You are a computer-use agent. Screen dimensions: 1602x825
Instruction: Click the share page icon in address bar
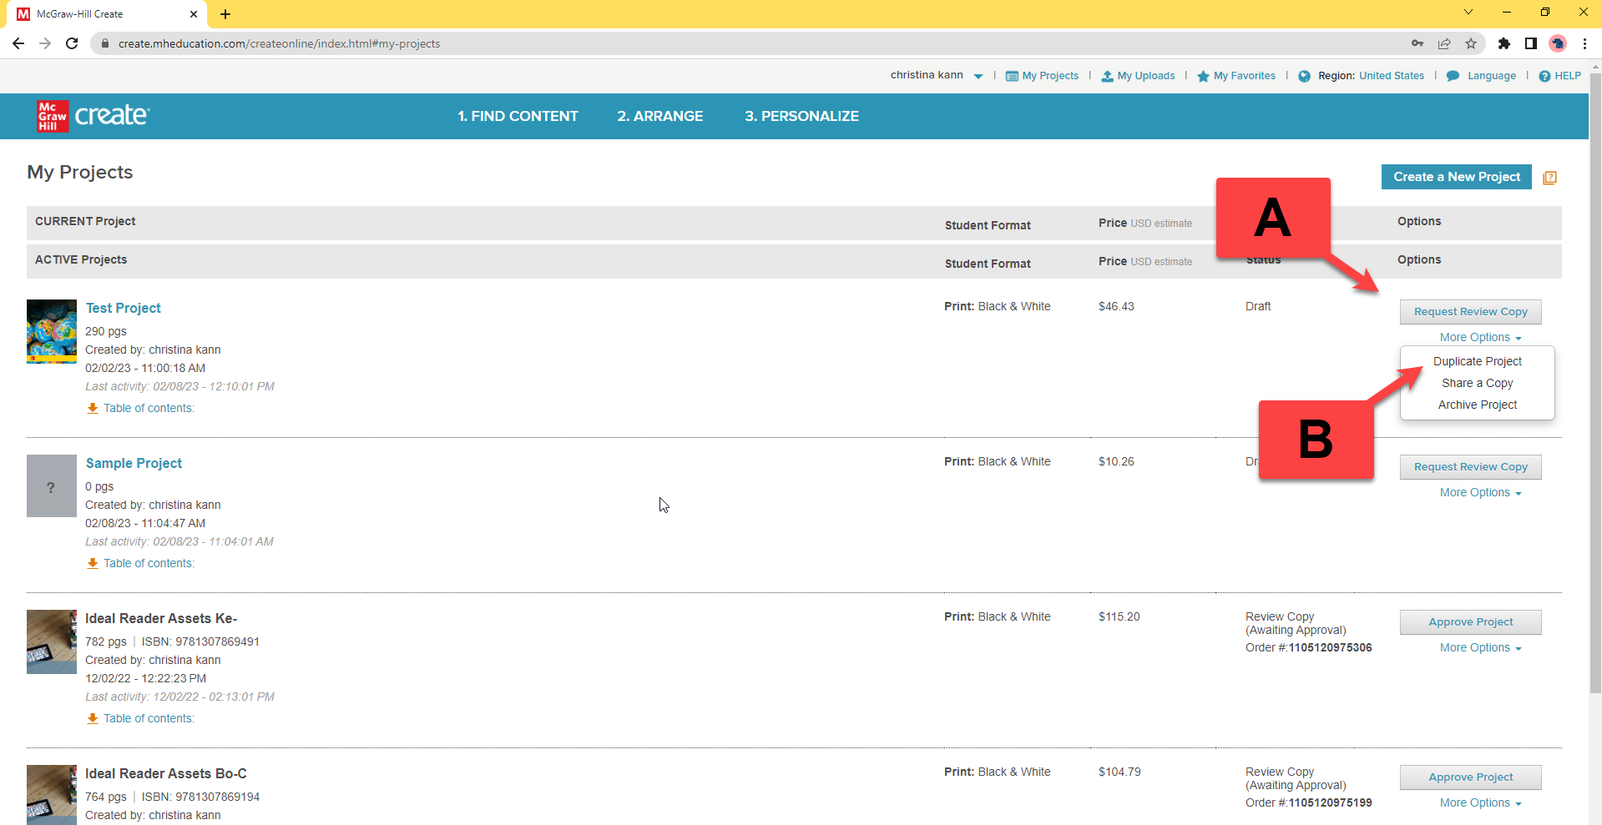tap(1444, 43)
